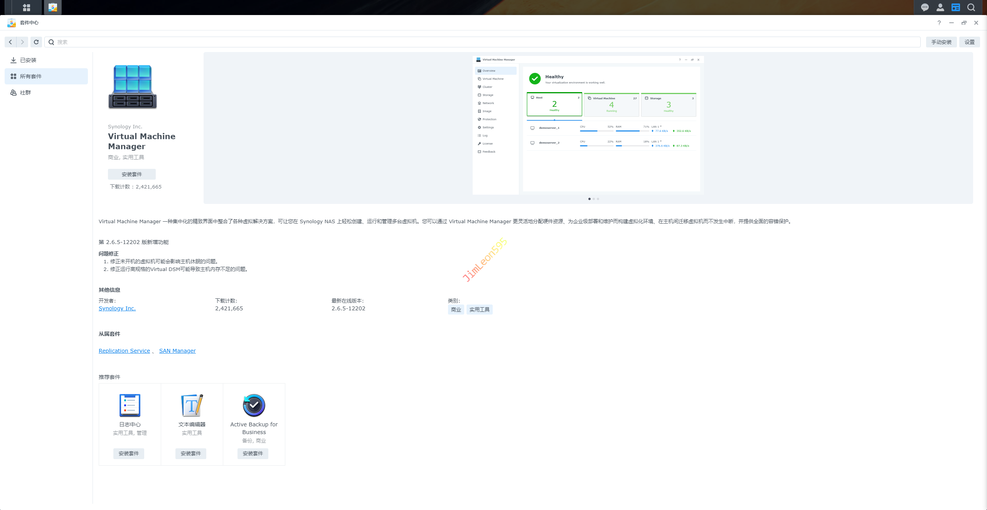Select the 社群 sidebar item

(25, 93)
